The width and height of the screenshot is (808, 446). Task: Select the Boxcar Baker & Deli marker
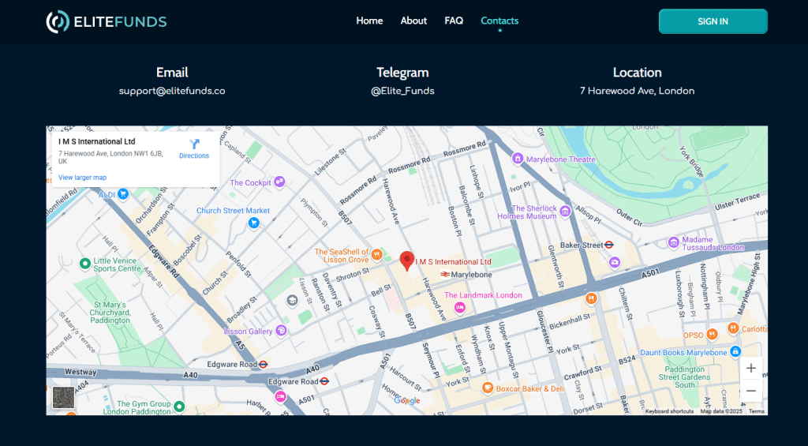point(488,388)
